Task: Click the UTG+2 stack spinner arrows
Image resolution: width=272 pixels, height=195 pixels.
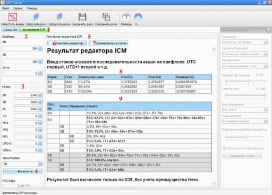Action: (40, 143)
